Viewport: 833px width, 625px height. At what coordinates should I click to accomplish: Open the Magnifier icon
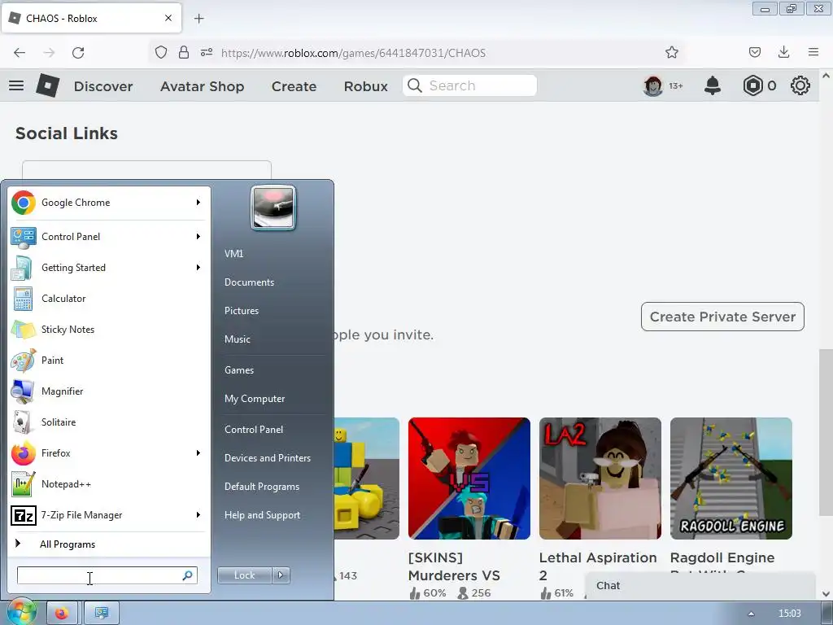click(x=23, y=391)
